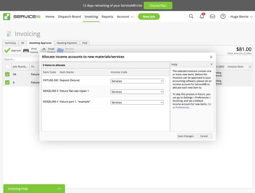Uncheck the checkbox for job 6
The height and width of the screenshot is (193, 255).
coord(7,82)
